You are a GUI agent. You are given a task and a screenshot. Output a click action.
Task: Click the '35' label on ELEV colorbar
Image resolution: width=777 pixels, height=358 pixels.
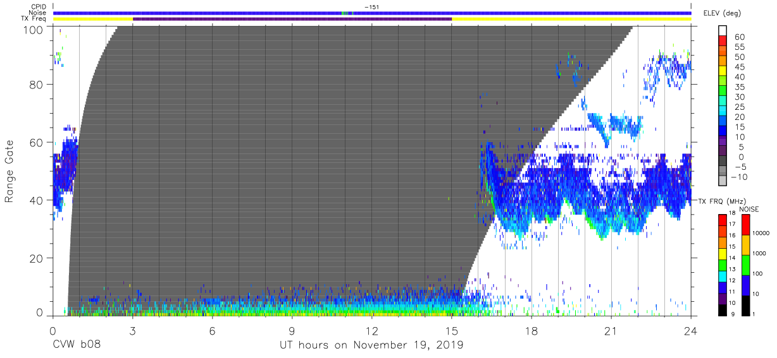pyautogui.click(x=739, y=87)
